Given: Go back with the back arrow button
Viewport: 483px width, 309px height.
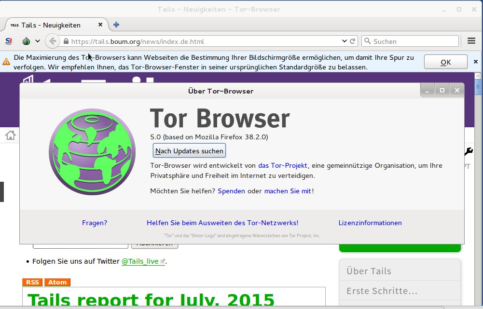Looking at the screenshot, I should 53,41.
